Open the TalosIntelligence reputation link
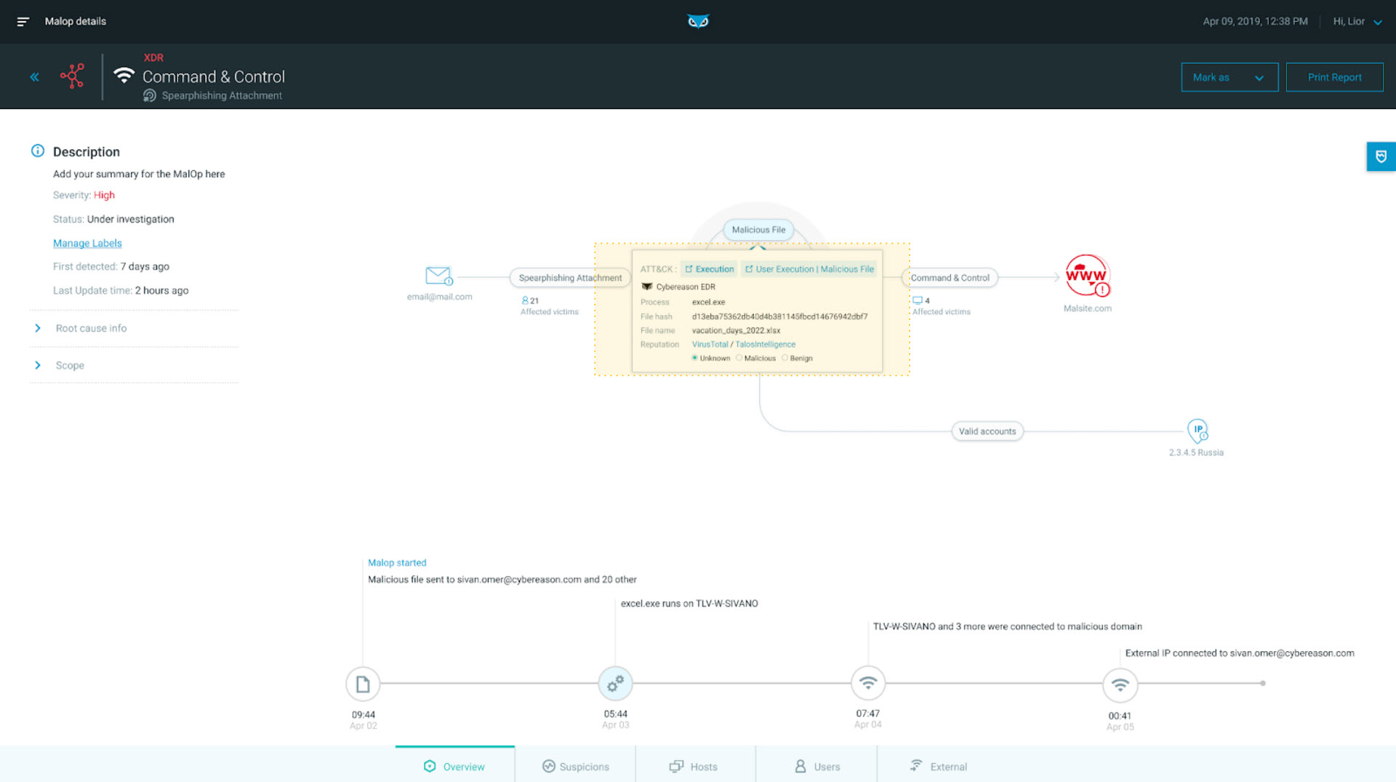This screenshot has height=782, width=1396. click(765, 345)
